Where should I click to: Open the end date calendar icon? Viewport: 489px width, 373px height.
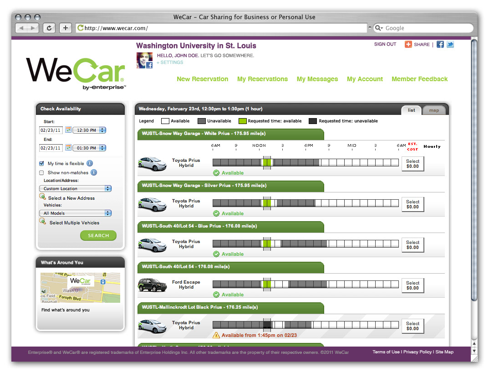(68, 147)
